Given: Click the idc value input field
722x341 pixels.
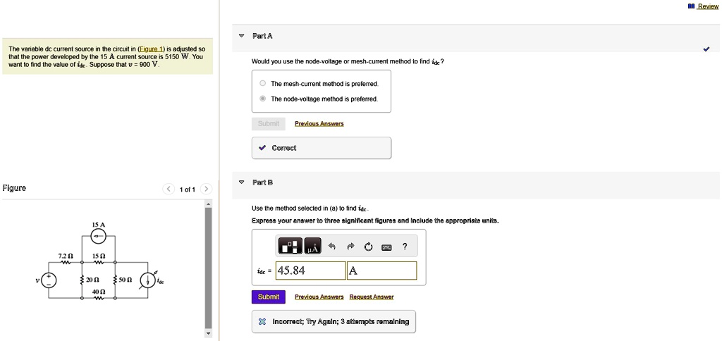Looking at the screenshot, I should (310, 271).
